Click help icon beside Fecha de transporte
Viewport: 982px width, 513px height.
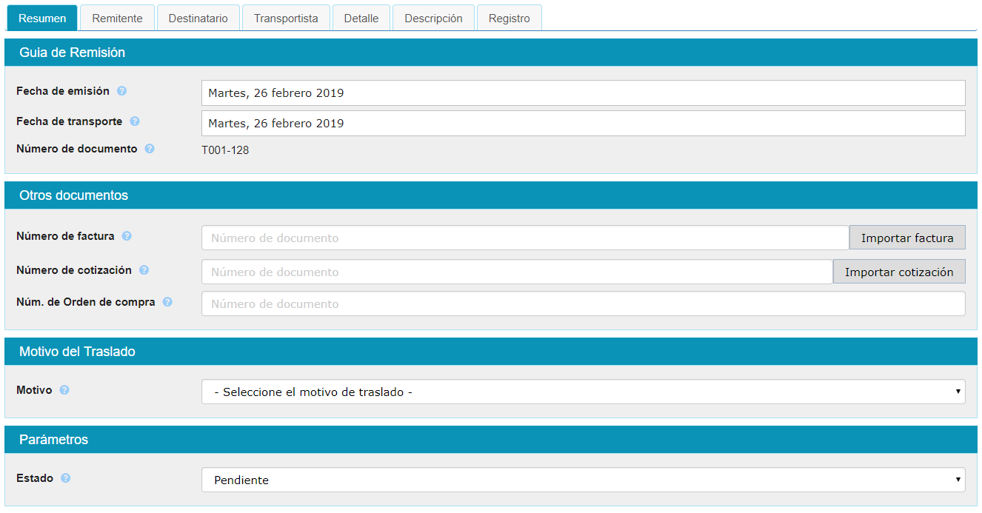pos(135,121)
